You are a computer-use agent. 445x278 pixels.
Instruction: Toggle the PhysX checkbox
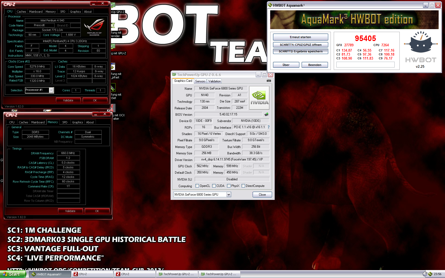pyautogui.click(x=229, y=186)
